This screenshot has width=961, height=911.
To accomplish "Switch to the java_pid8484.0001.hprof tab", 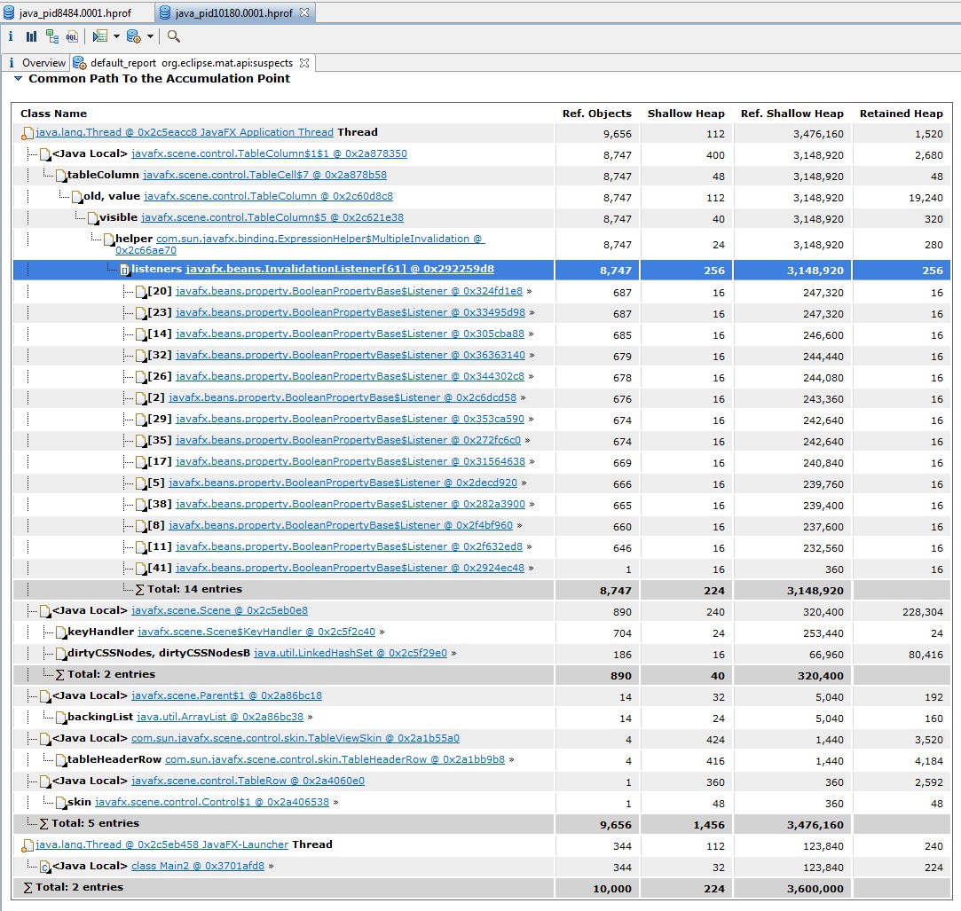I will [x=74, y=13].
